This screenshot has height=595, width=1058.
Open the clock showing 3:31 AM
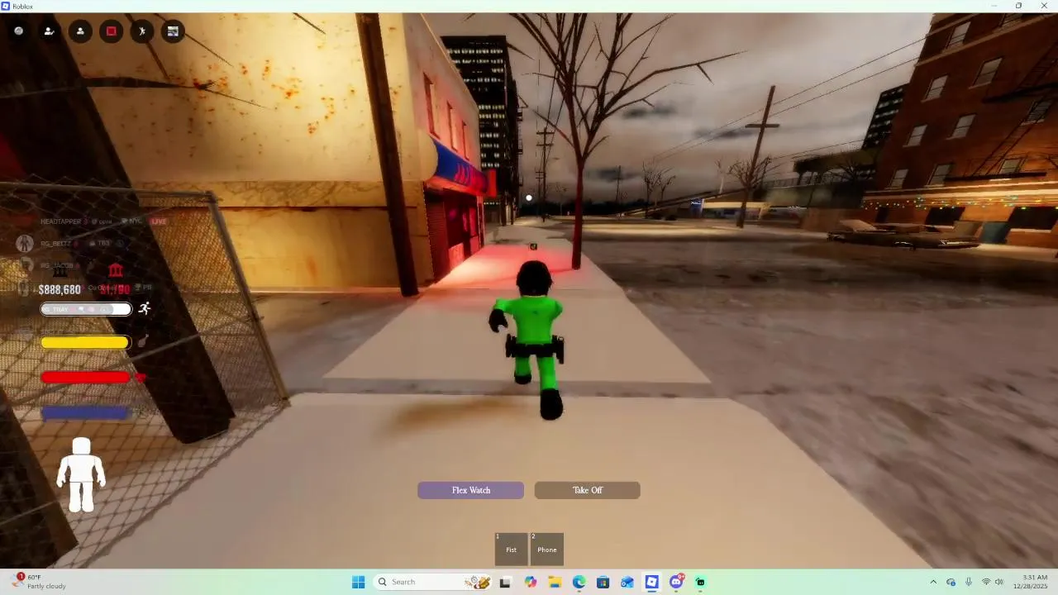pyautogui.click(x=1031, y=582)
